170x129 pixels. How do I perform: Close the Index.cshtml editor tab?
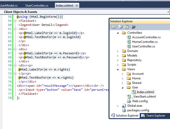point(77,6)
